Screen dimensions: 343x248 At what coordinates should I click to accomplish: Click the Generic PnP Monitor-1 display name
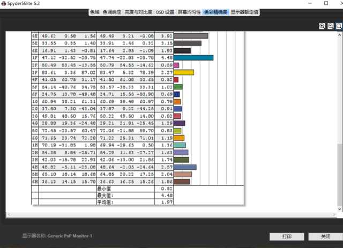[x=70, y=236]
